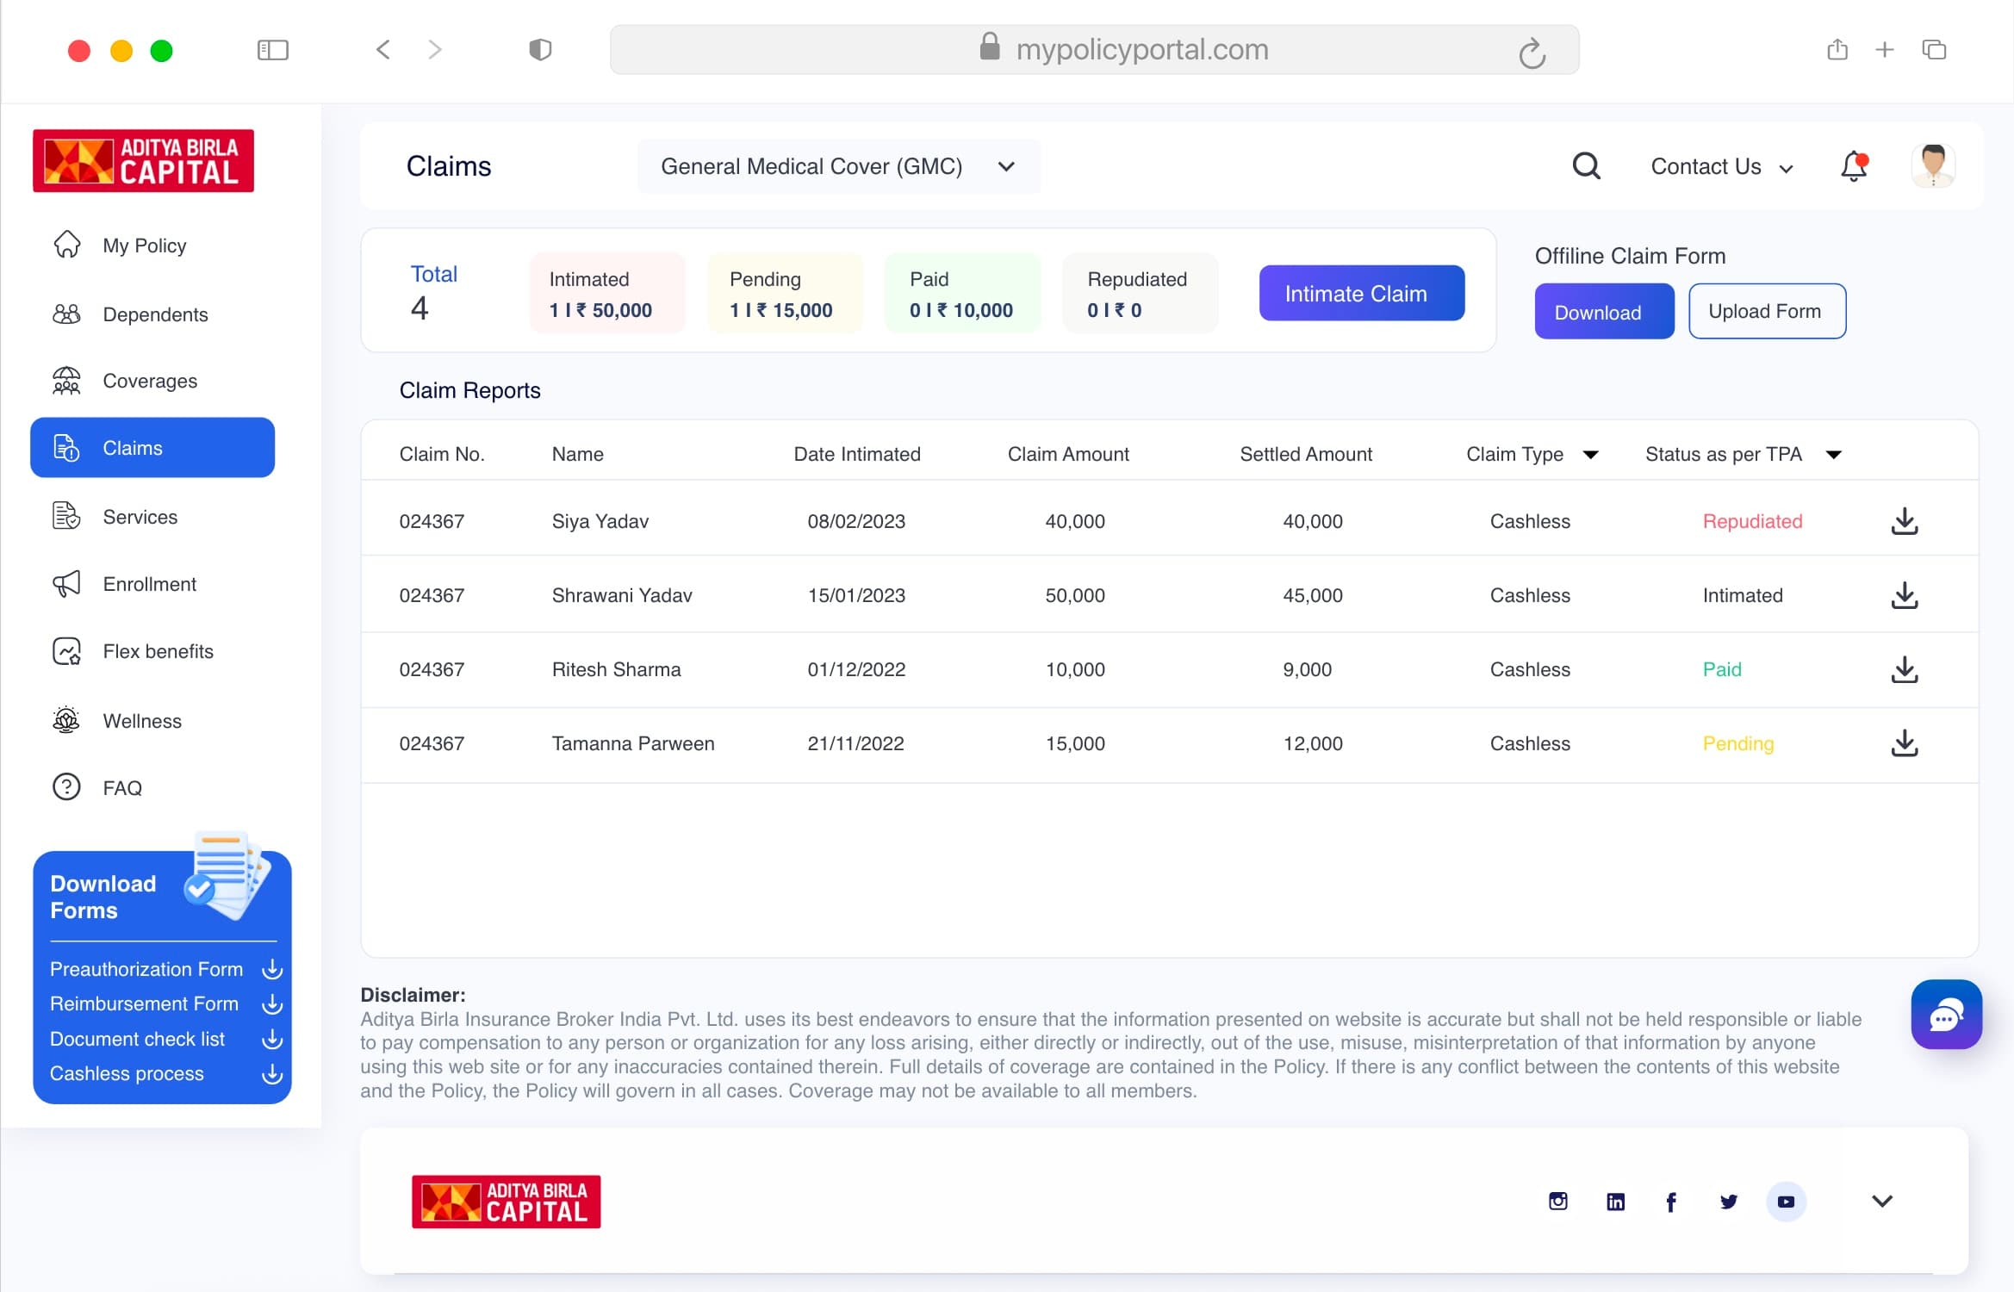The image size is (2014, 1292).
Task: Open the General Medical Cover dropdown
Action: click(x=838, y=166)
